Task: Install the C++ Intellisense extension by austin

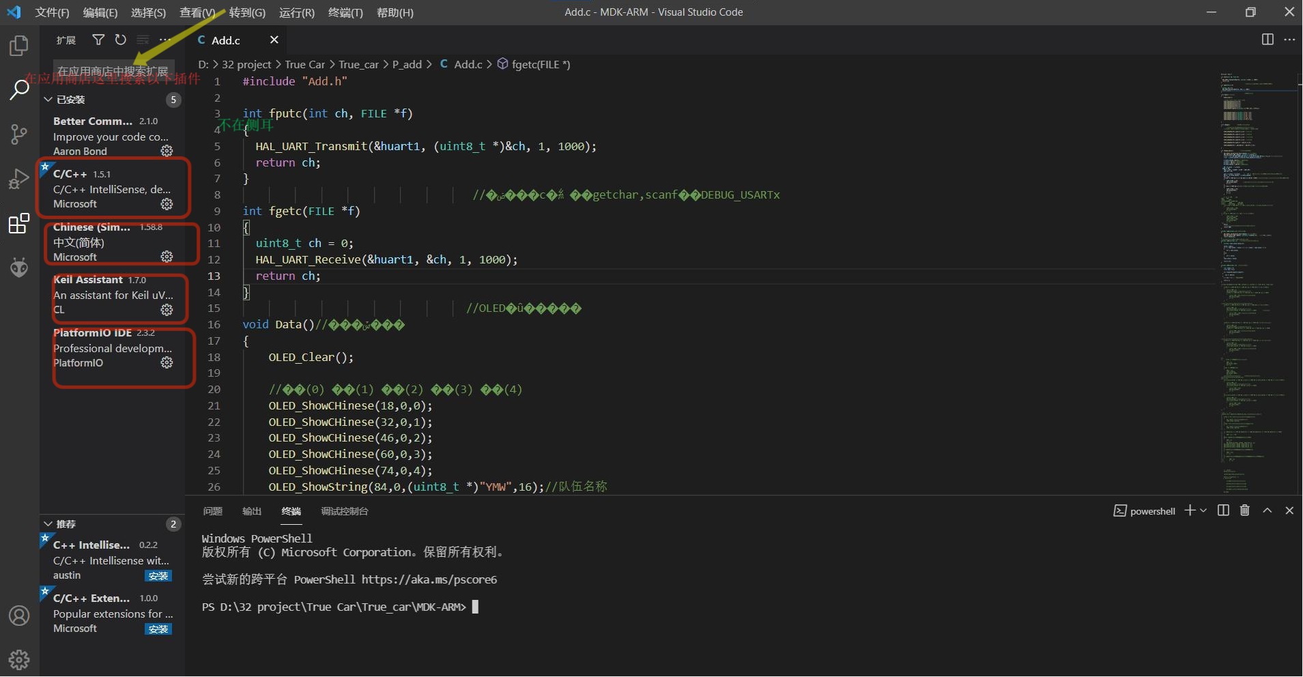Action: tap(158, 576)
